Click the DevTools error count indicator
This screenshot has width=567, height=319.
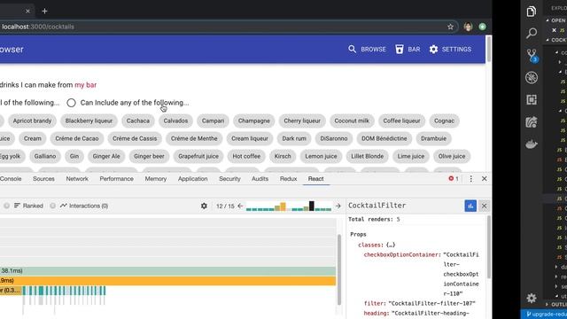pyautogui.click(x=454, y=179)
